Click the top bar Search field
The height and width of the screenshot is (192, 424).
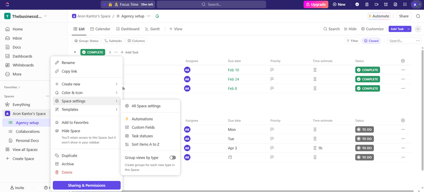(x=211, y=4)
